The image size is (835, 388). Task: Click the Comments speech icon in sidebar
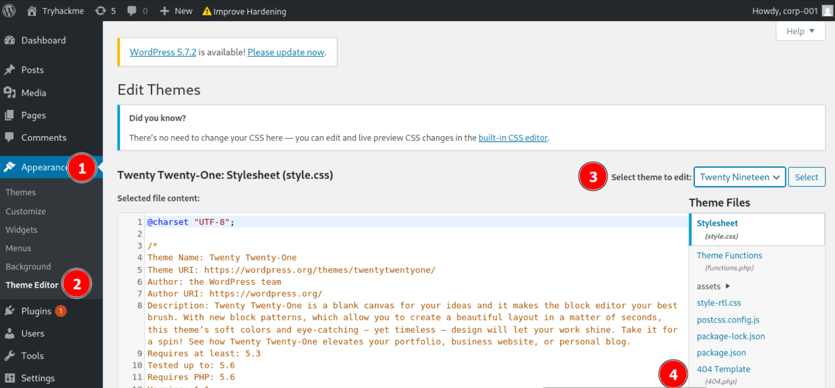coord(10,137)
